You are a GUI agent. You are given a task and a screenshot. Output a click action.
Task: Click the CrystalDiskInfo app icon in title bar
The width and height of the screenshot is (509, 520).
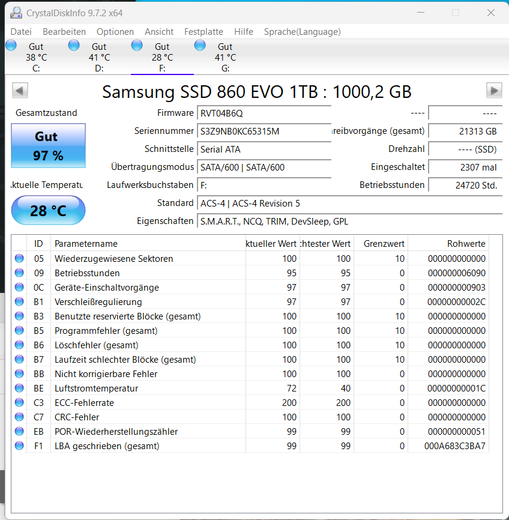[16, 13]
